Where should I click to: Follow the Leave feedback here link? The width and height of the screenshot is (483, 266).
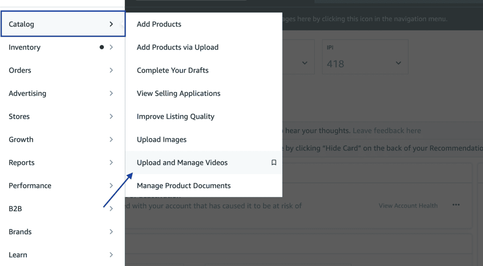pos(387,131)
